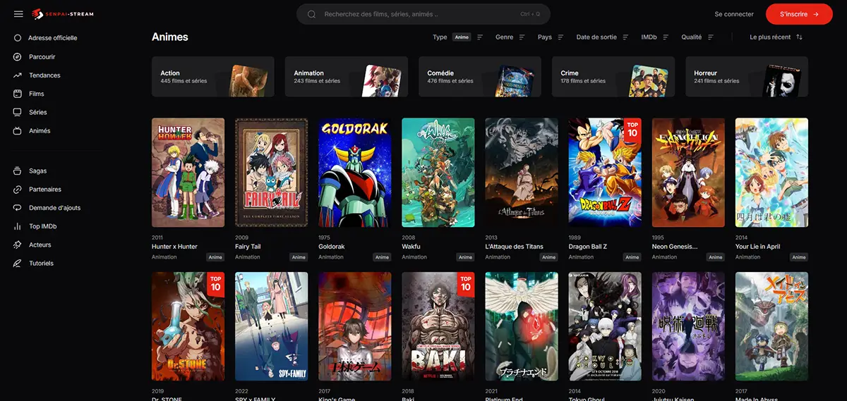Viewport: 847px width, 401px height.
Task: Open the Spy x Family poster
Action: 272,326
